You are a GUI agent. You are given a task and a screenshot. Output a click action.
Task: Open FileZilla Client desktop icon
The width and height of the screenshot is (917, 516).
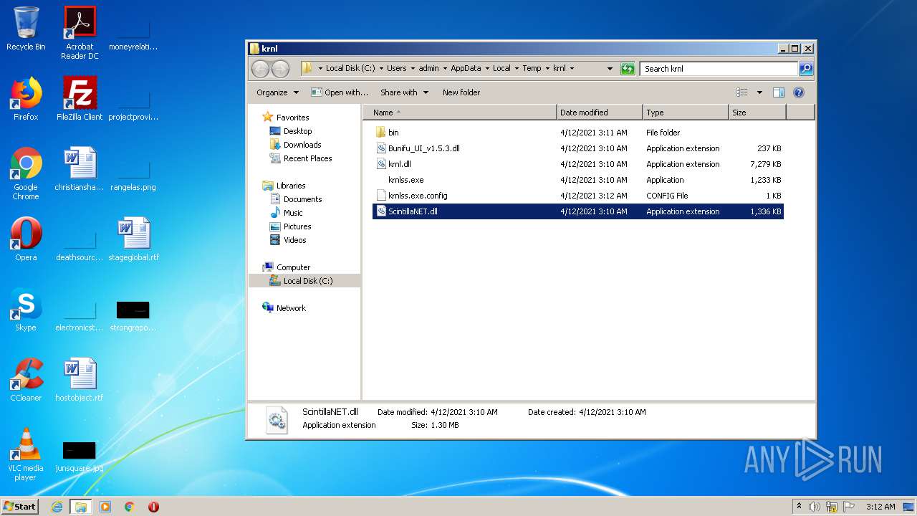coord(80,100)
